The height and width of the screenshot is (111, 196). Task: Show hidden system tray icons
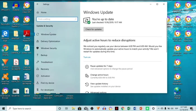[x=158, y=108]
